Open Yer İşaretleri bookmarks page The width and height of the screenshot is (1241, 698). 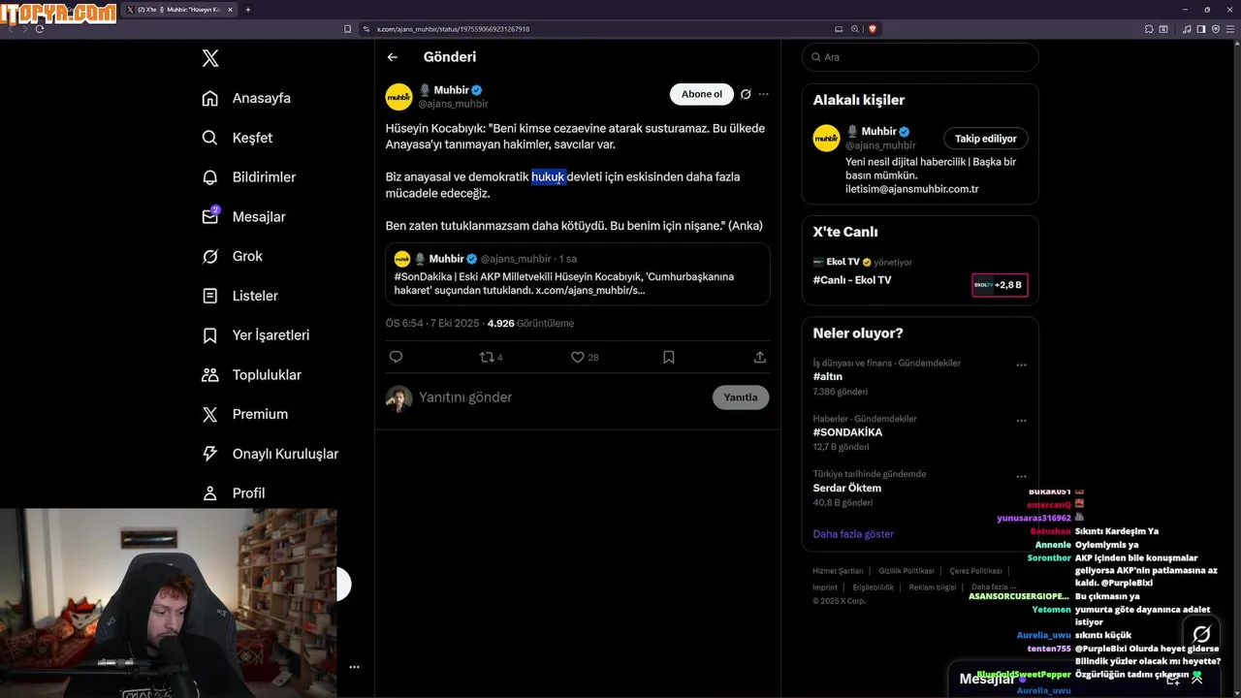coord(255,335)
